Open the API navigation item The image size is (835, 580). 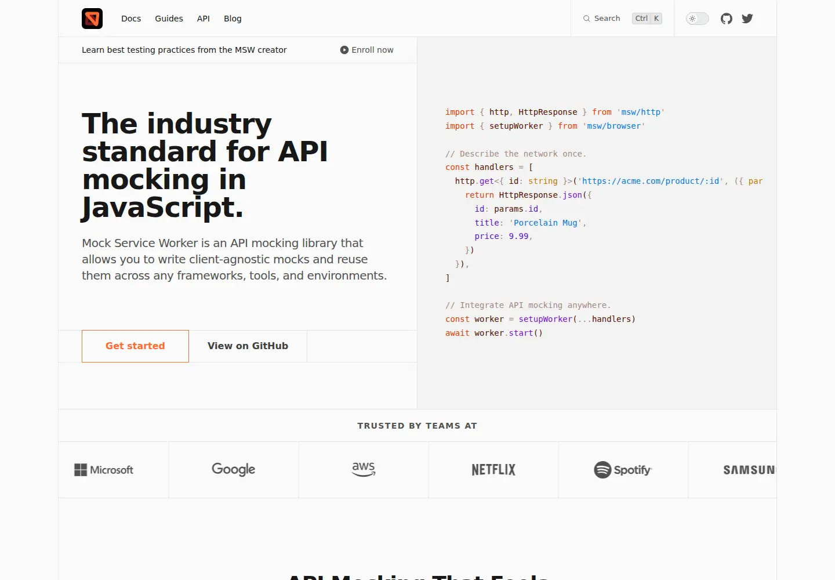tap(204, 19)
